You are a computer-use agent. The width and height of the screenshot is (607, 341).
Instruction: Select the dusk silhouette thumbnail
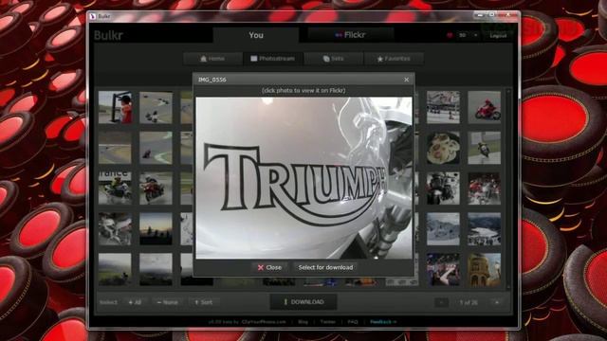[x=156, y=229]
